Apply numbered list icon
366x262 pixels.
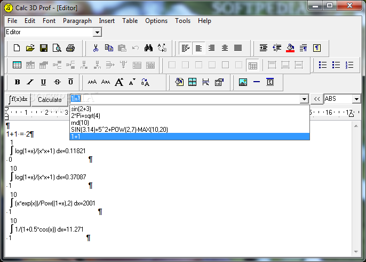tap(349, 65)
